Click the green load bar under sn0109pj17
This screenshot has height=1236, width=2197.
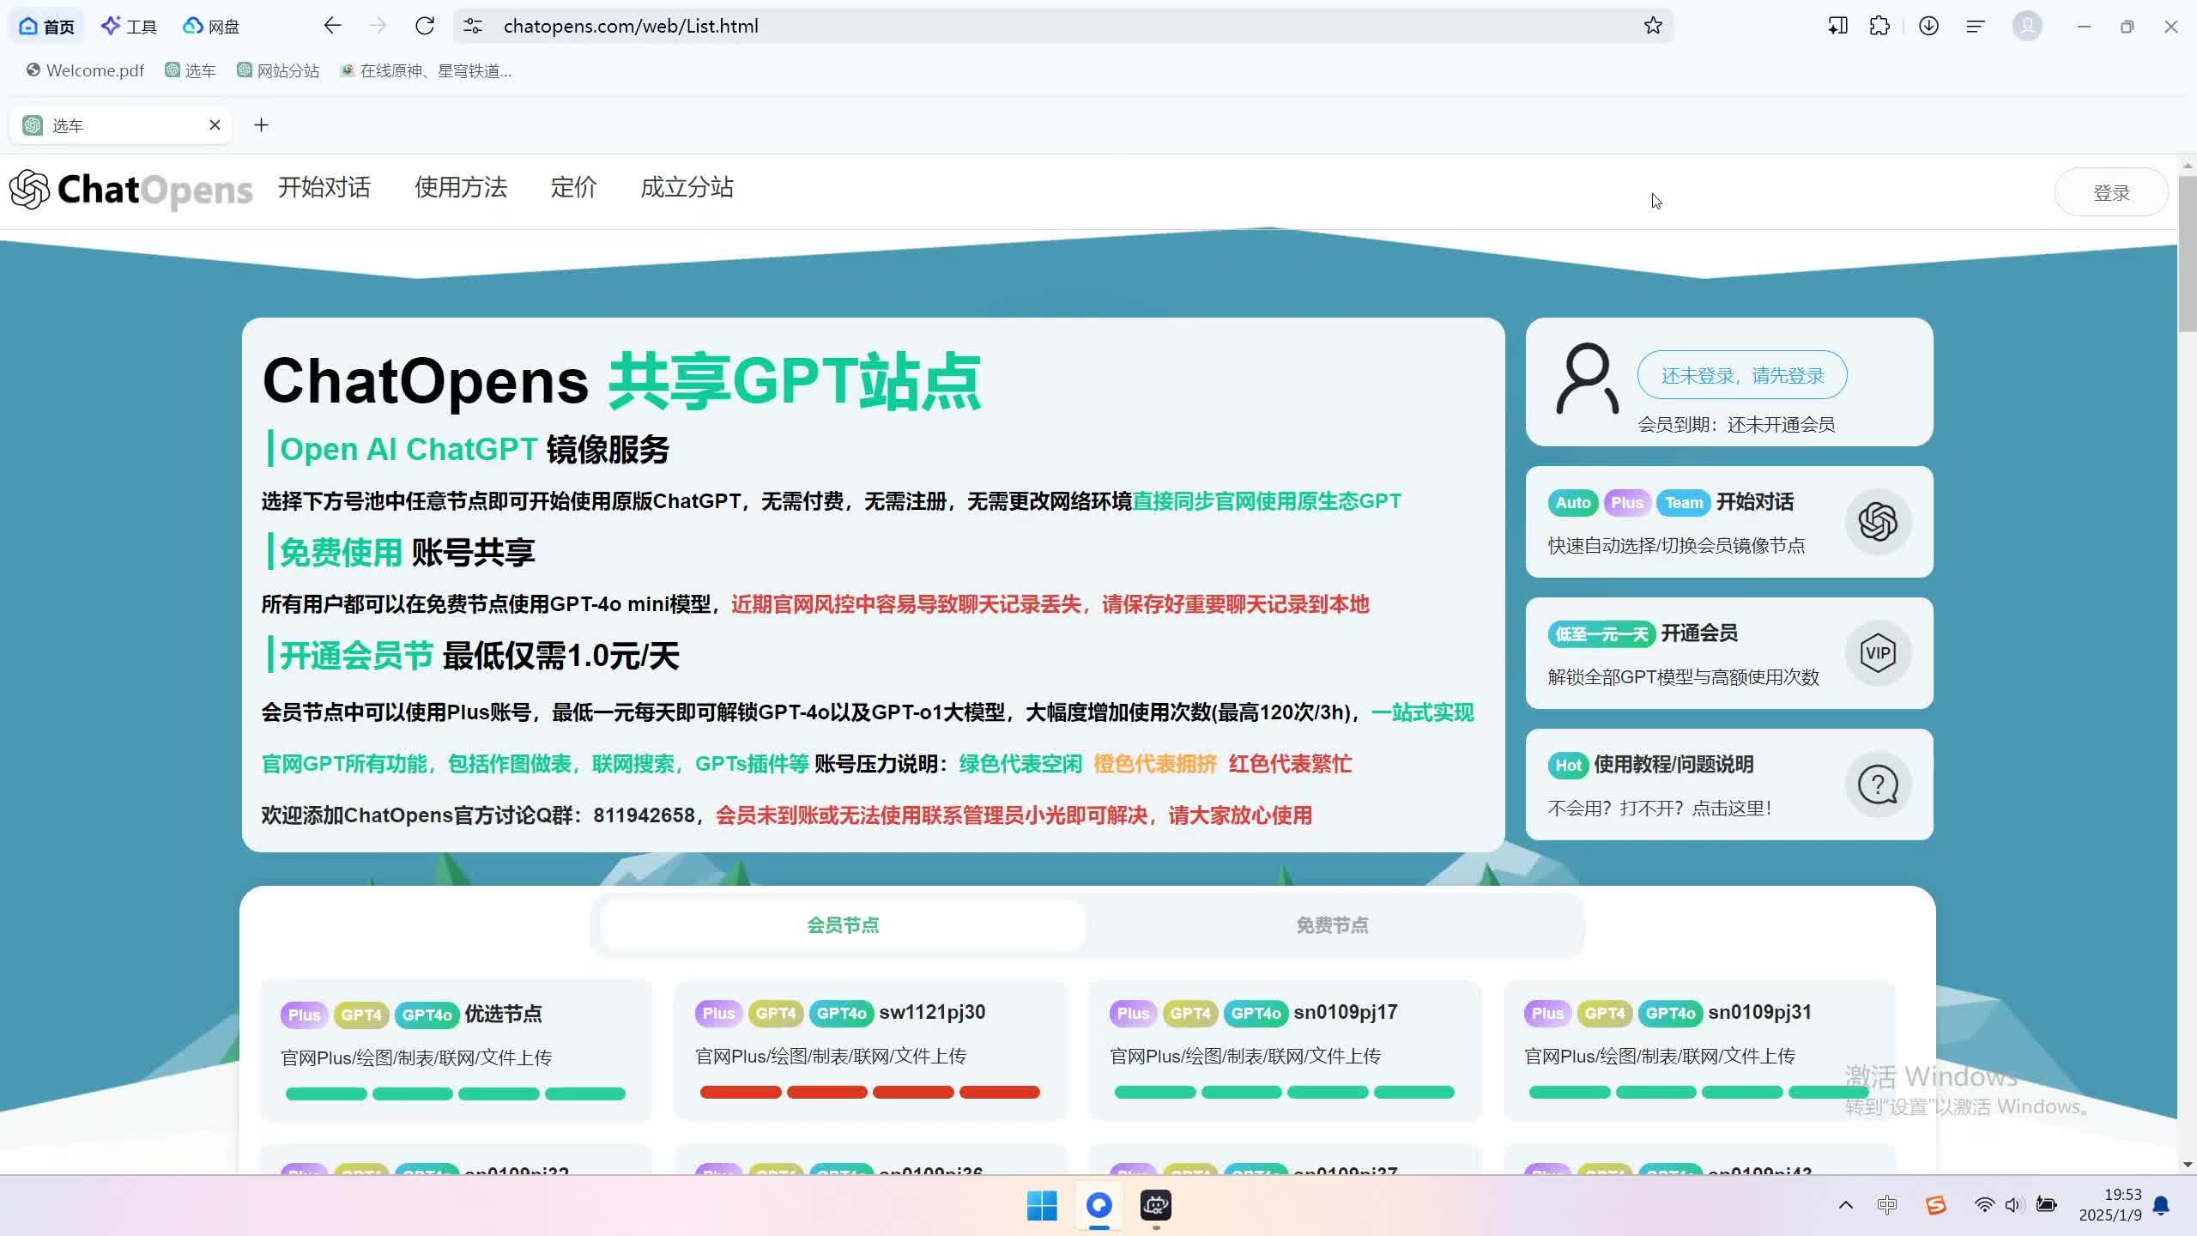click(x=1285, y=1092)
